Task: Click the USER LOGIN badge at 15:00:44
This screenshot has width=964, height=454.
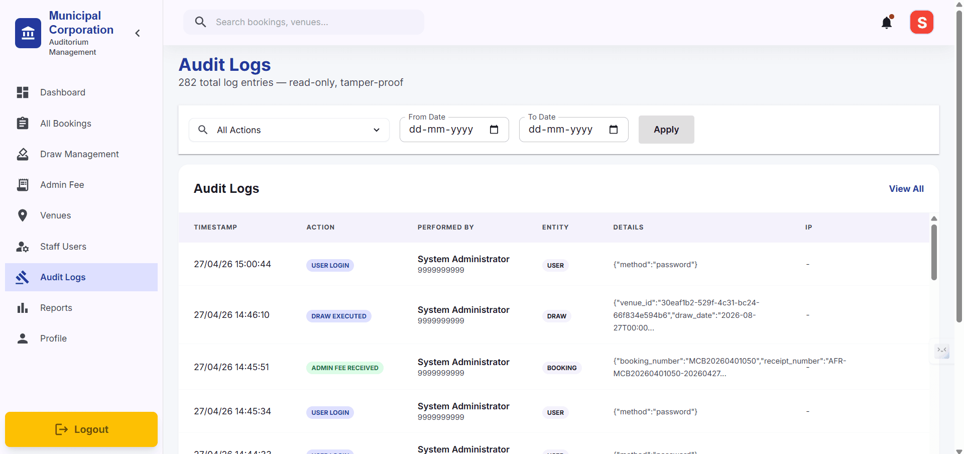Action: tap(330, 265)
